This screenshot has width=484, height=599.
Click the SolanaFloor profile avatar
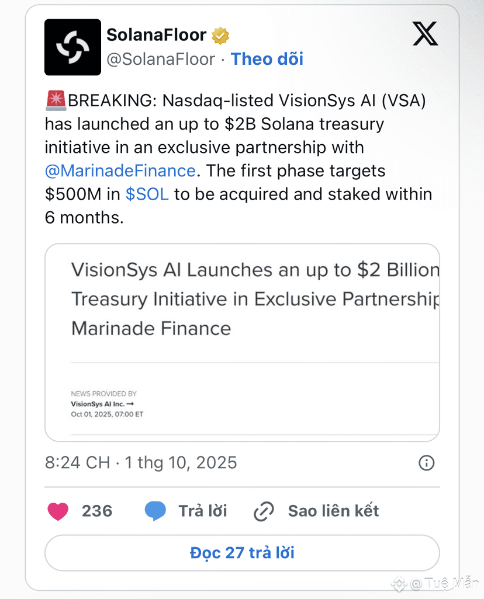click(72, 47)
